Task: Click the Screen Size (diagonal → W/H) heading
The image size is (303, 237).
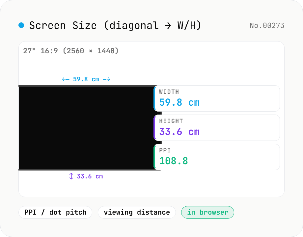Action: [115, 25]
